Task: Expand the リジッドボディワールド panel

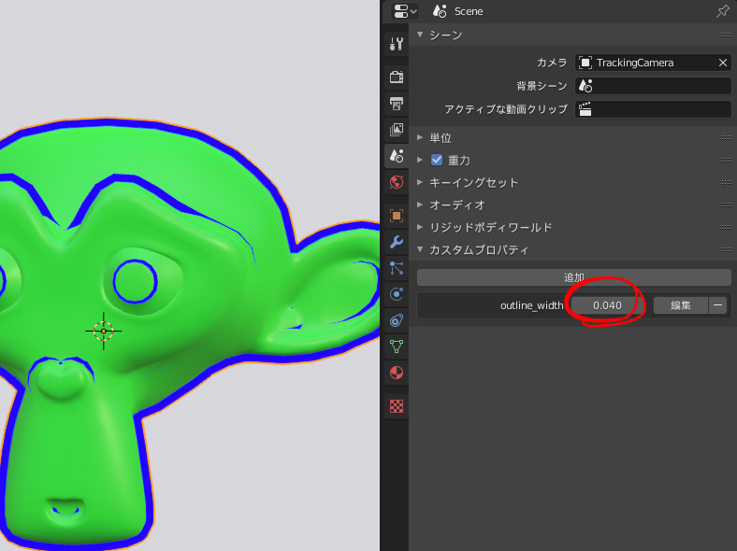Action: coord(420,228)
